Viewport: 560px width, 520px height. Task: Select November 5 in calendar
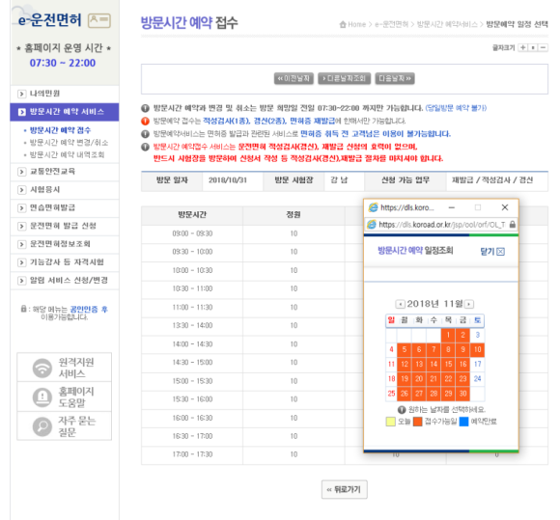pyautogui.click(x=405, y=350)
